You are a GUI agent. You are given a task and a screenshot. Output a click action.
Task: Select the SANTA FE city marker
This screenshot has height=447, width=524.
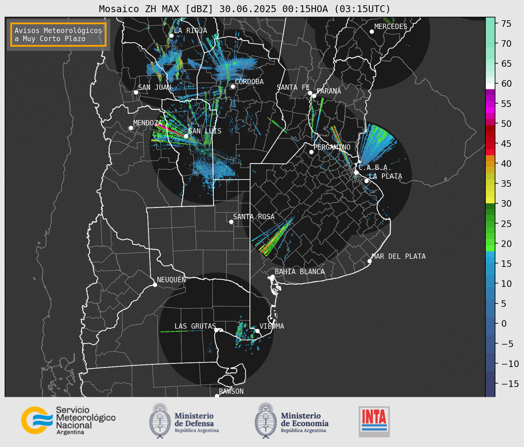[x=310, y=93]
